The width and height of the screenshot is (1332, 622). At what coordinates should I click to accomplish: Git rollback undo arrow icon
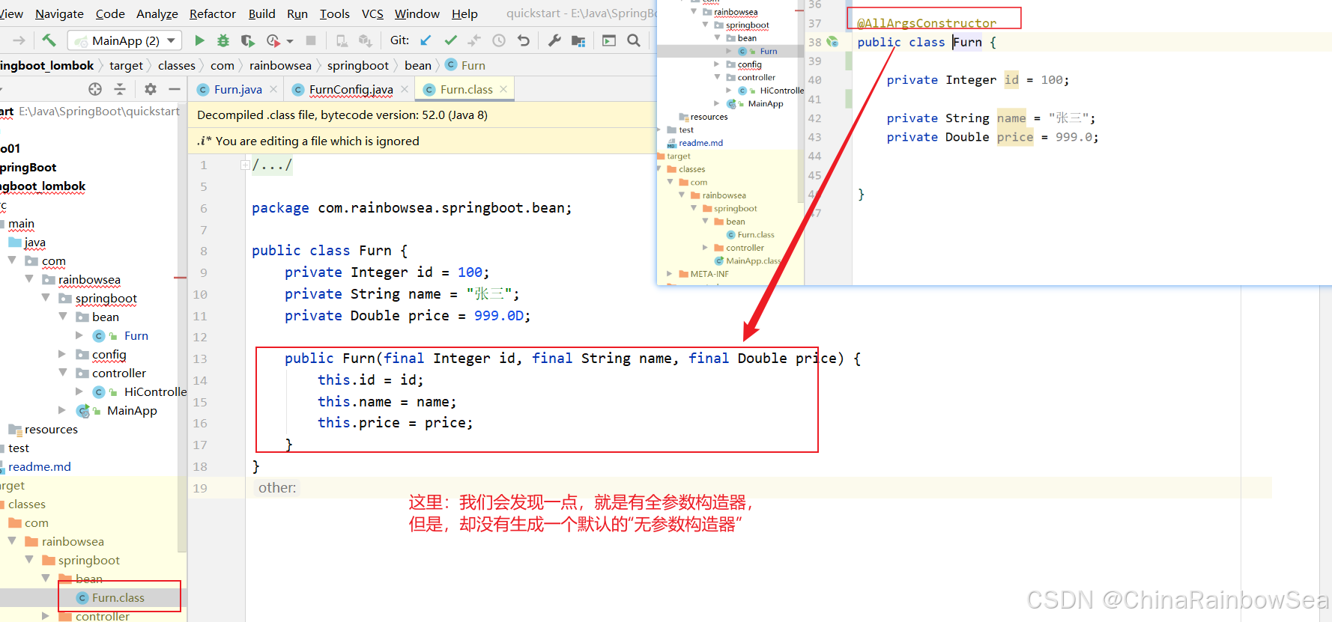[524, 40]
